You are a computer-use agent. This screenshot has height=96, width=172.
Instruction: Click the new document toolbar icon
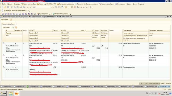pos(2,7)
